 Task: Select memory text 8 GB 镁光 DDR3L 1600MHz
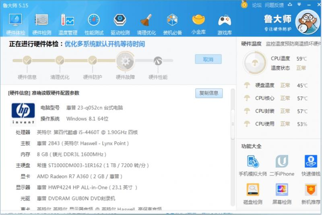72,154
